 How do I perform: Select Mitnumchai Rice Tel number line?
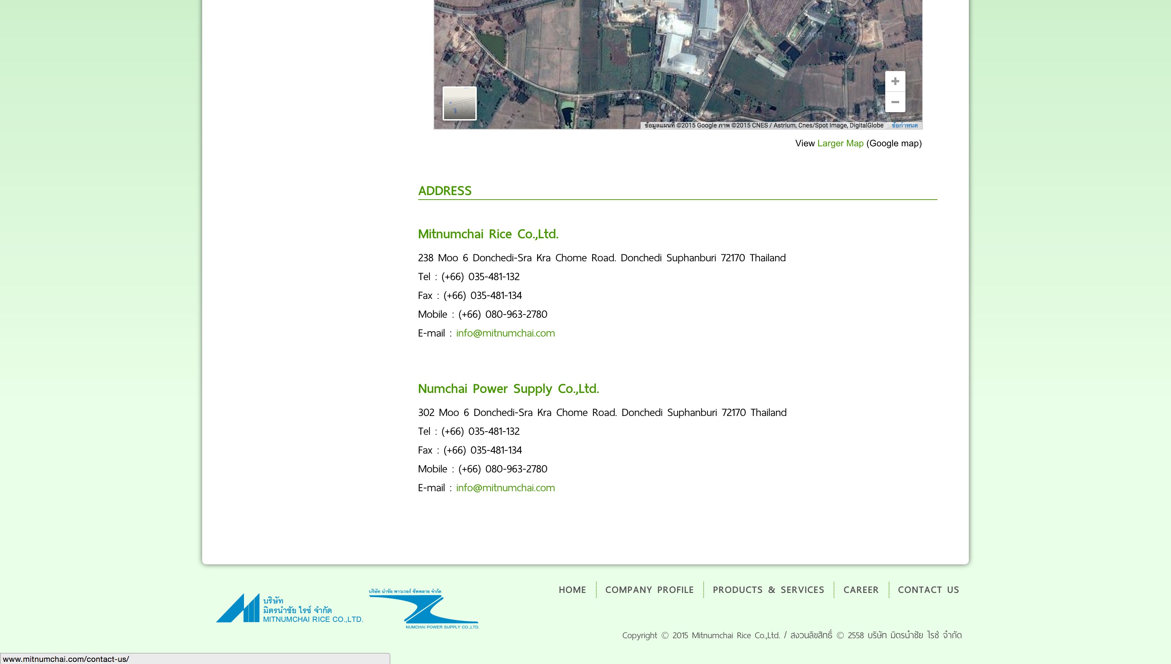tap(468, 276)
